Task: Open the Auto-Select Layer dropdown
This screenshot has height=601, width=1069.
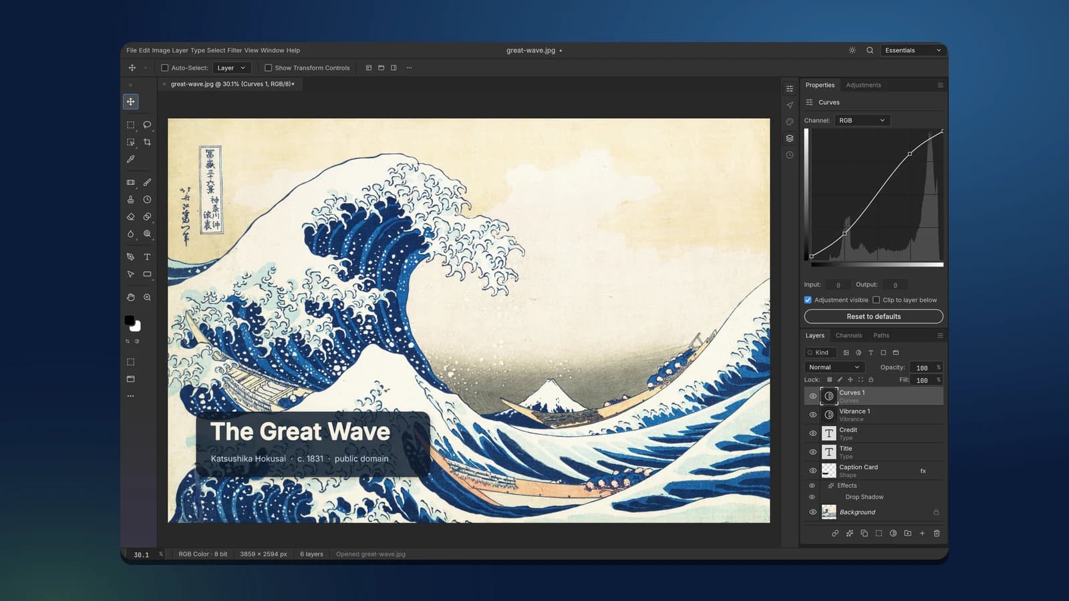Action: tap(232, 67)
